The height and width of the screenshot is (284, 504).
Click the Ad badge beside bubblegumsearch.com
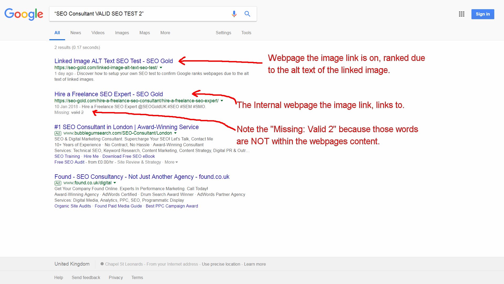coord(58,133)
